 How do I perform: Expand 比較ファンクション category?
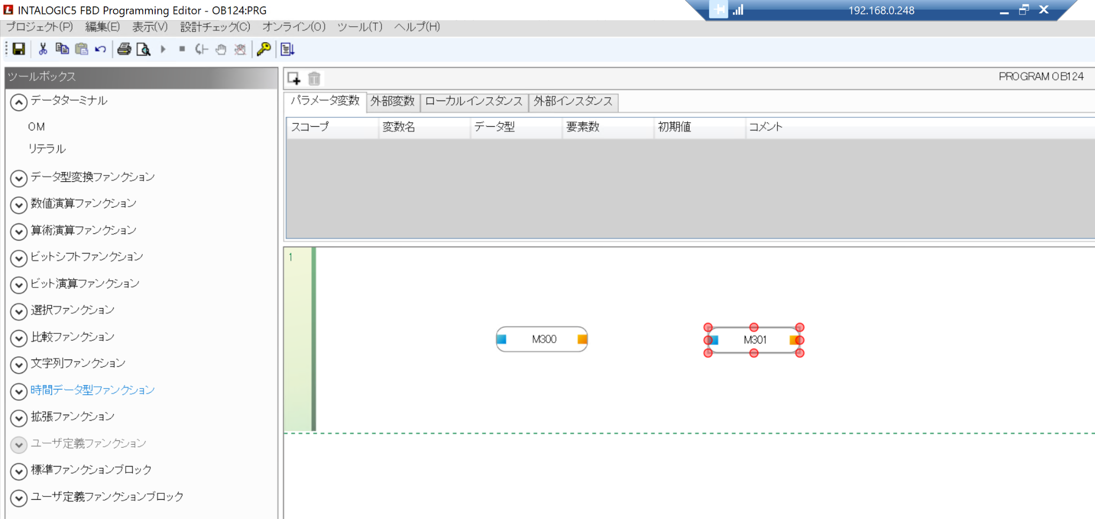tap(19, 338)
